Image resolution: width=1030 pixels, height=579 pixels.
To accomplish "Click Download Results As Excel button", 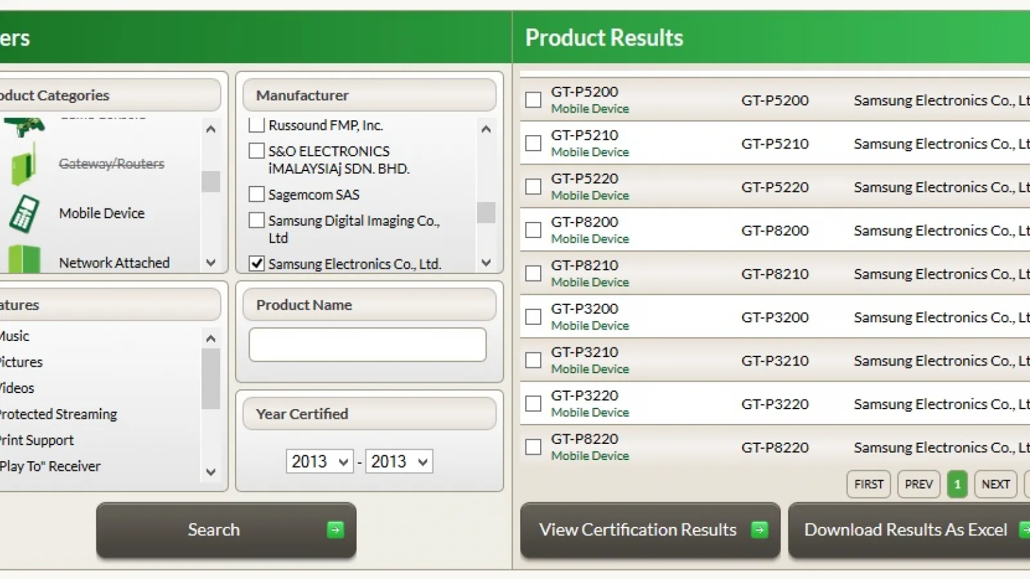I will 909,530.
